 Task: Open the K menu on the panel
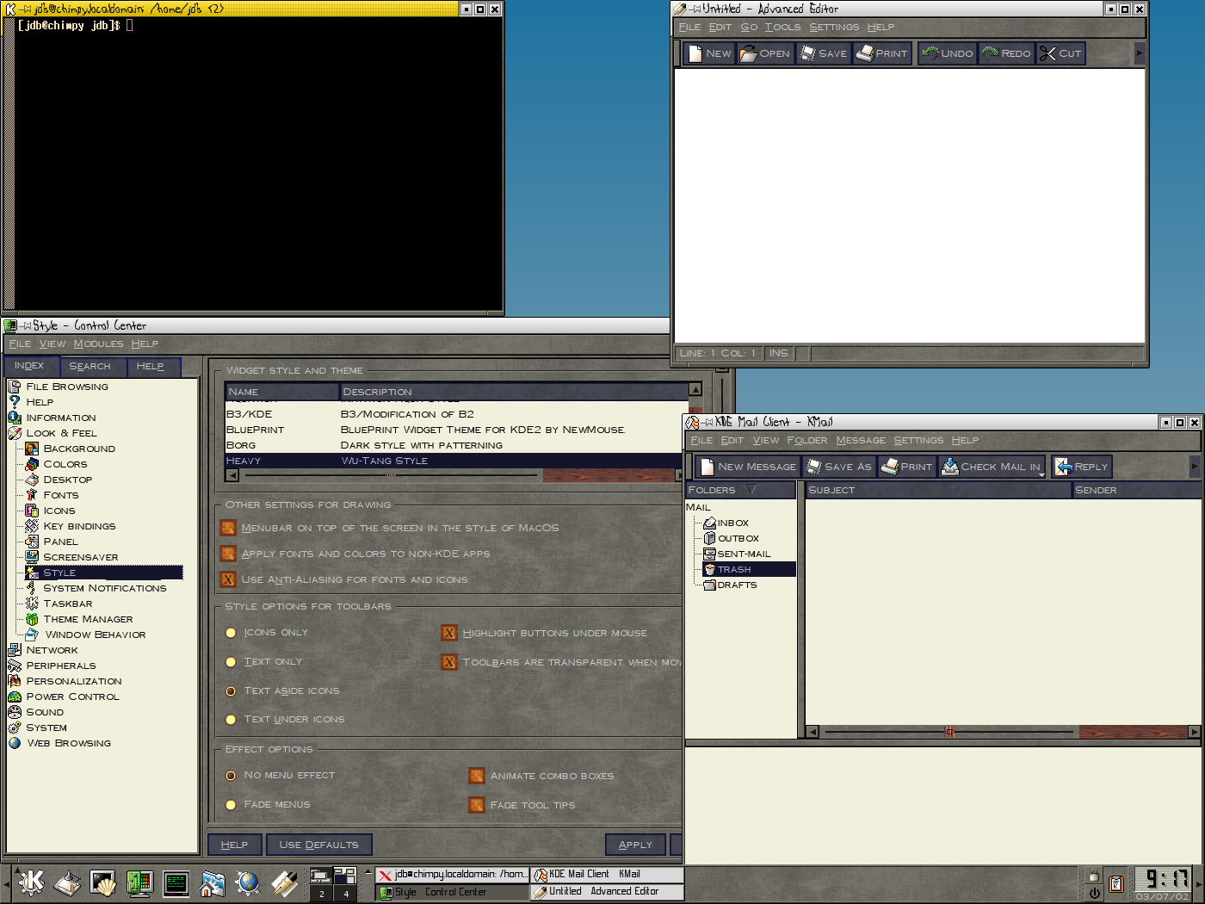point(31,882)
